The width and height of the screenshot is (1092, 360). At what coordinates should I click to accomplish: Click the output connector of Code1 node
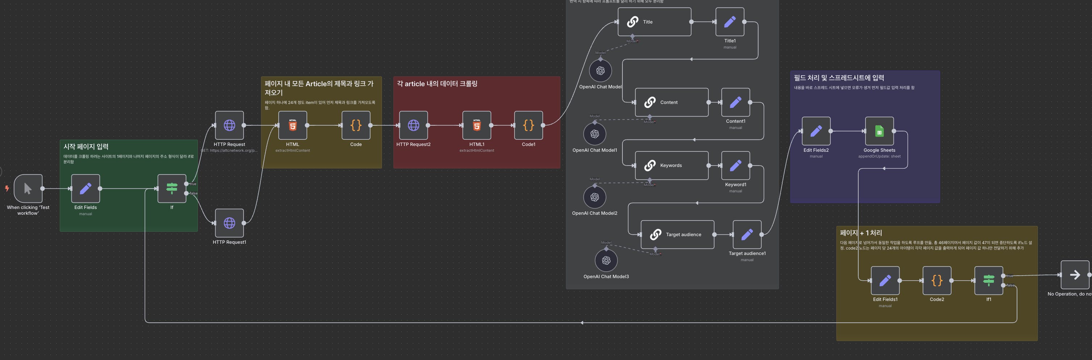pyautogui.click(x=543, y=125)
